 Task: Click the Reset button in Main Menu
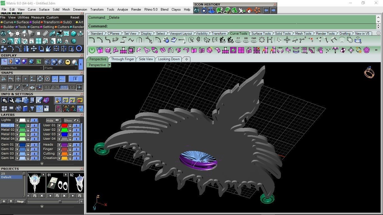(x=75, y=17)
